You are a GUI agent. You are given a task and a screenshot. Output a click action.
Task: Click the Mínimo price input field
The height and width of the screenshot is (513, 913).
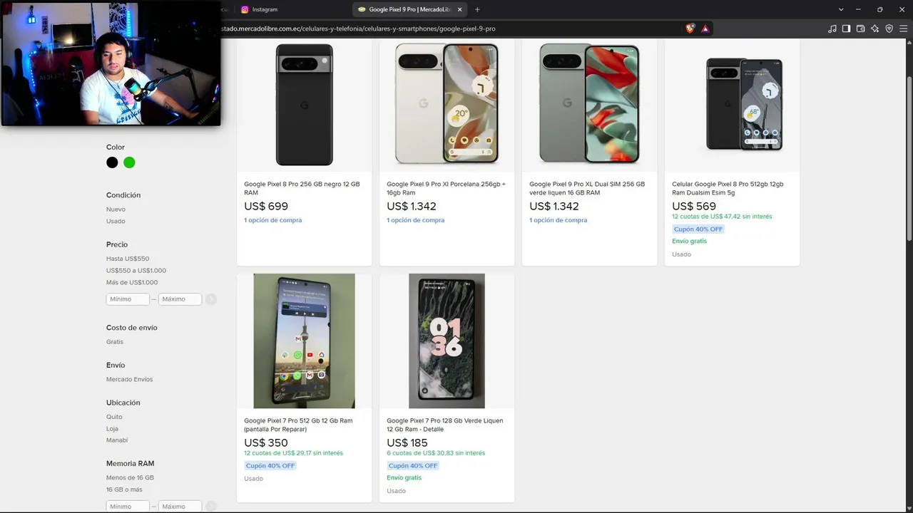128,299
